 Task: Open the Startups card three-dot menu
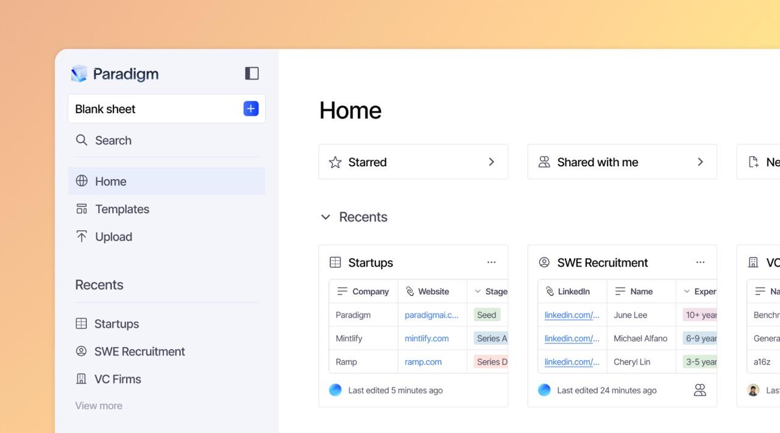[x=491, y=262]
